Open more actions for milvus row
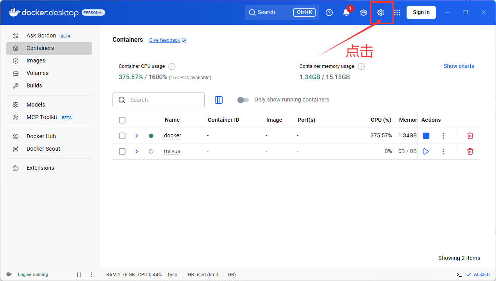496x281 pixels. (443, 151)
